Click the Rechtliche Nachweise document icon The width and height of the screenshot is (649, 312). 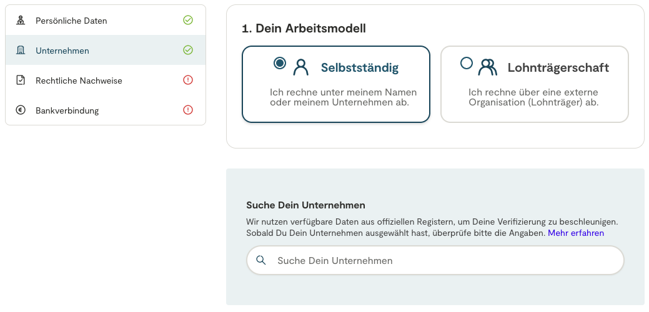[21, 80]
